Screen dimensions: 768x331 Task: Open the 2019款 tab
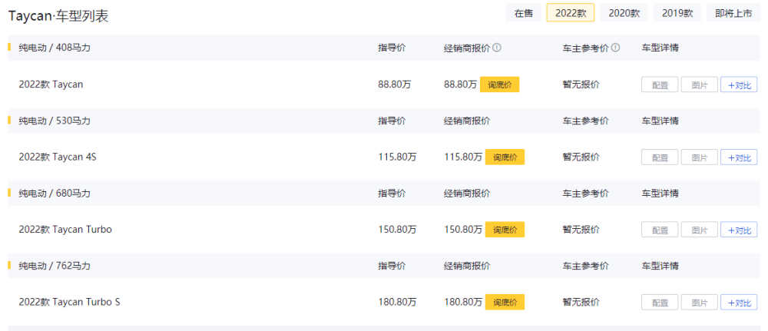677,13
